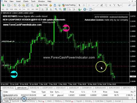137x103 pixels.
Task: Toggle Chart Shift from right border
Action: point(74,9)
